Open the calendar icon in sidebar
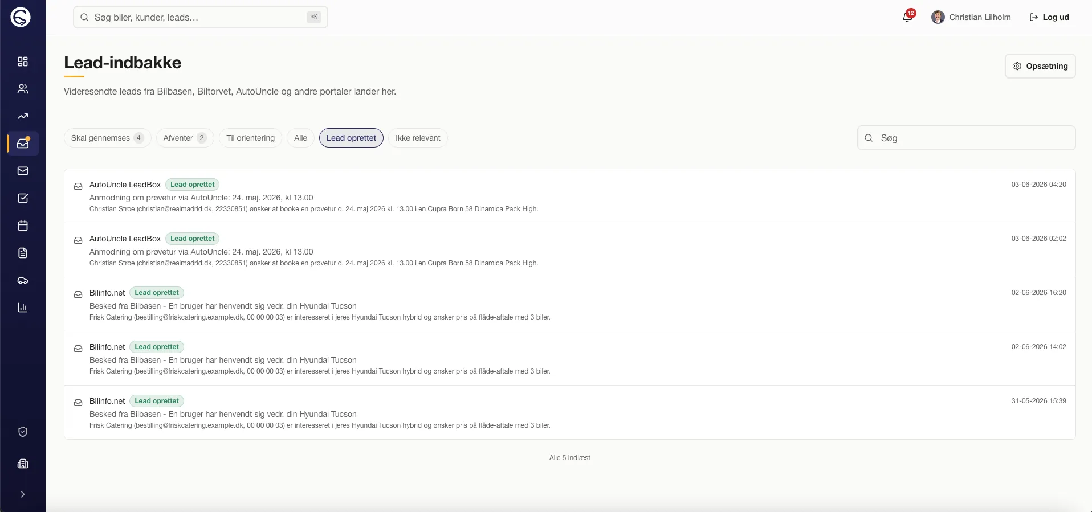 coord(23,226)
